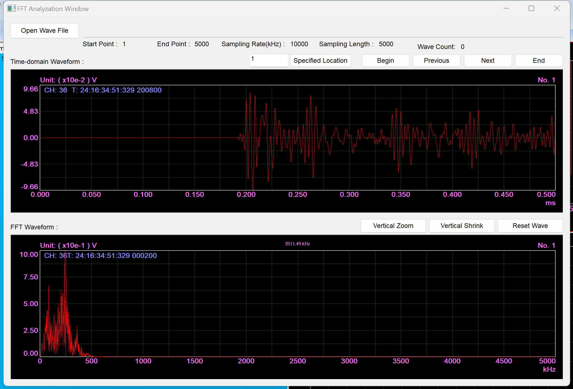Close the FFT Analyzation Window
Image resolution: width=573 pixels, height=389 pixels.
click(x=557, y=9)
